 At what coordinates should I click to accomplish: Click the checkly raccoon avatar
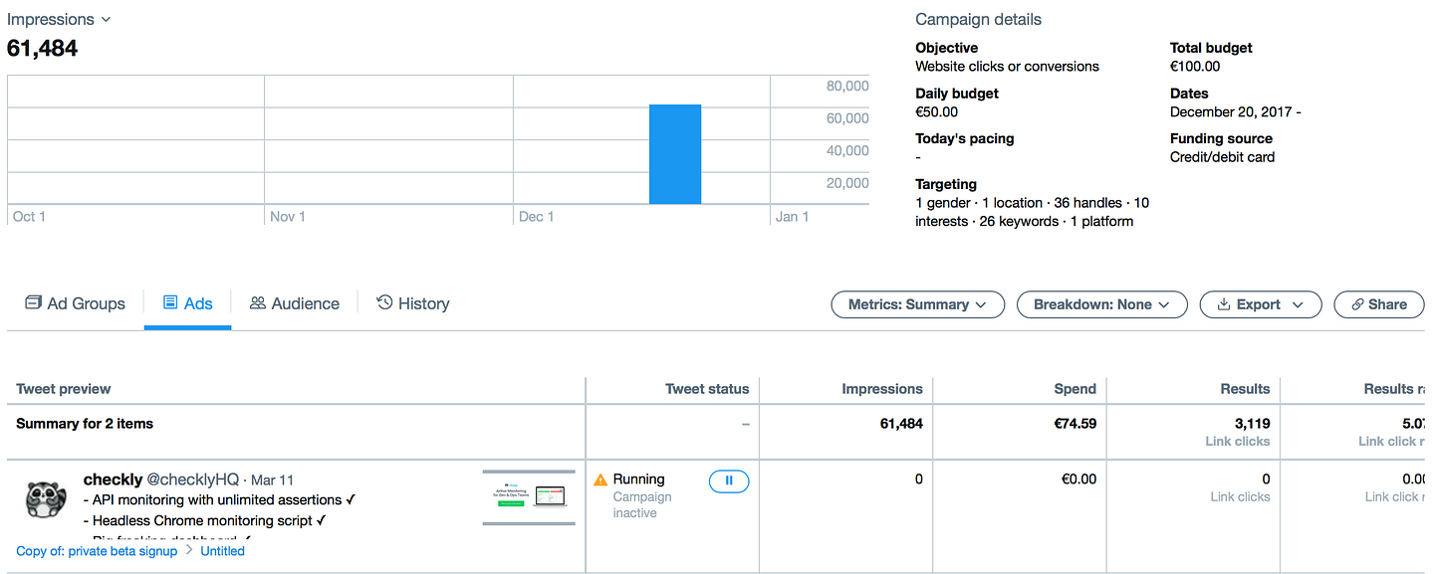pos(46,499)
